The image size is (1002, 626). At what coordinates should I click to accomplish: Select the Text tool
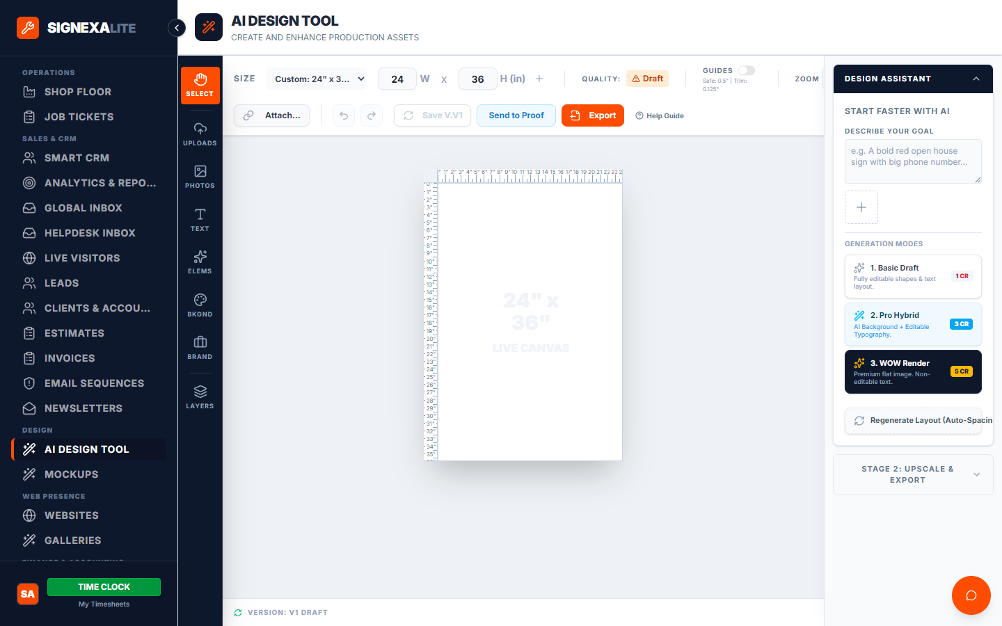[200, 218]
